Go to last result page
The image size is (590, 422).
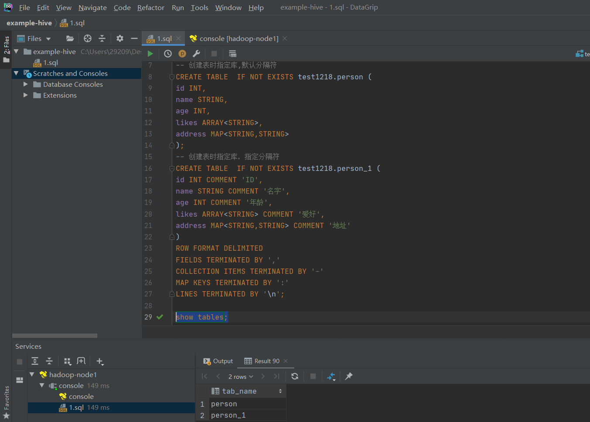[x=276, y=376]
